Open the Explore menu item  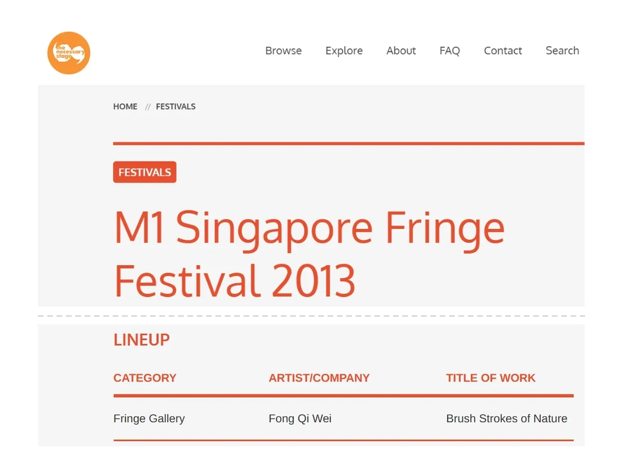click(344, 51)
